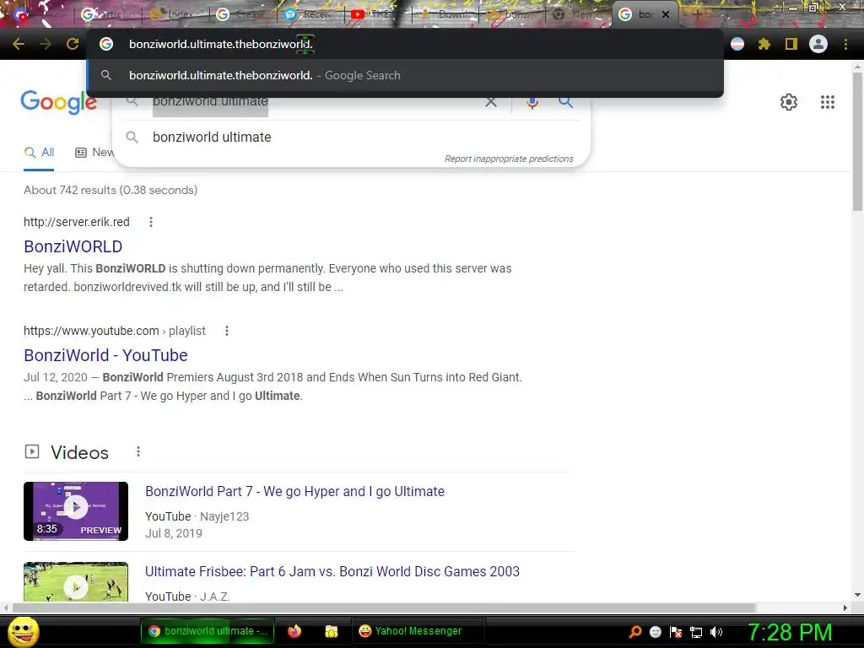Image resolution: width=864 pixels, height=648 pixels.
Task: Click the scroll down arrow
Action: [x=857, y=595]
